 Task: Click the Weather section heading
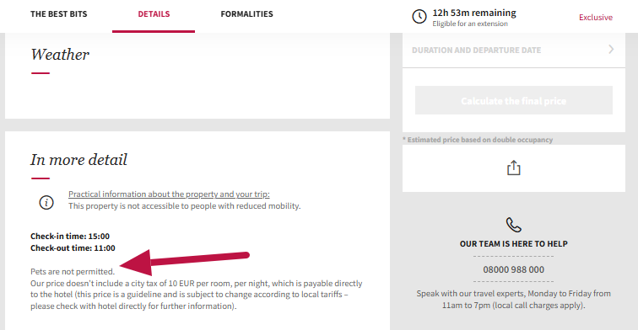pyautogui.click(x=60, y=55)
